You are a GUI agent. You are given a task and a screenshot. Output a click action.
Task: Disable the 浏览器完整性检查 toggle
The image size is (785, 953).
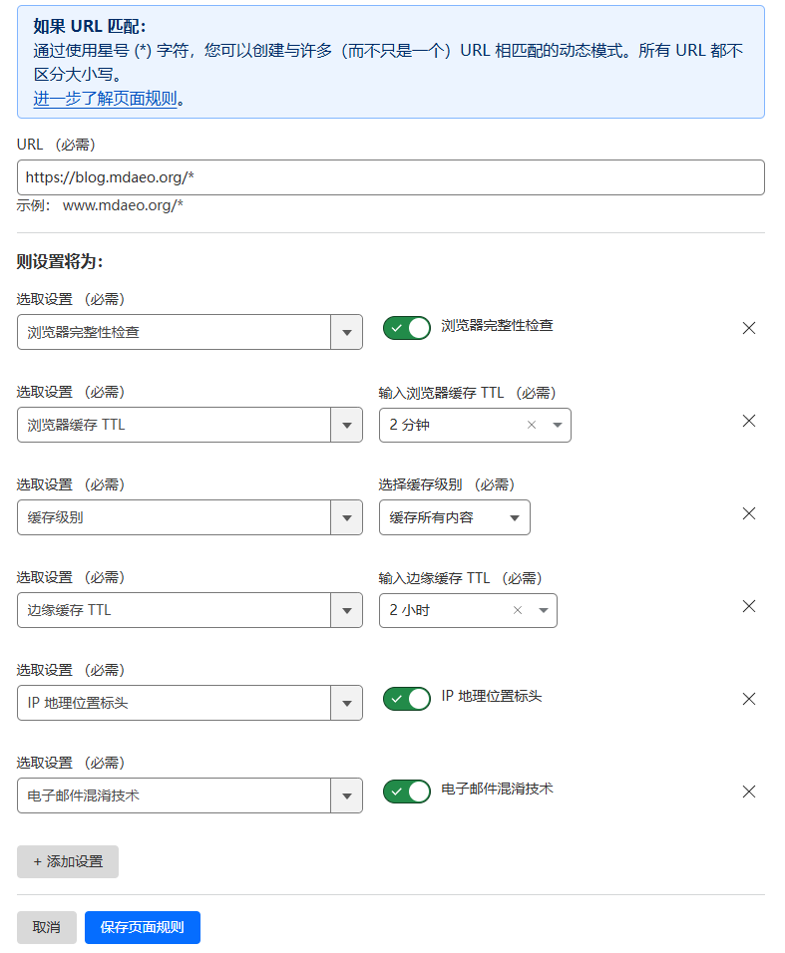click(x=407, y=328)
